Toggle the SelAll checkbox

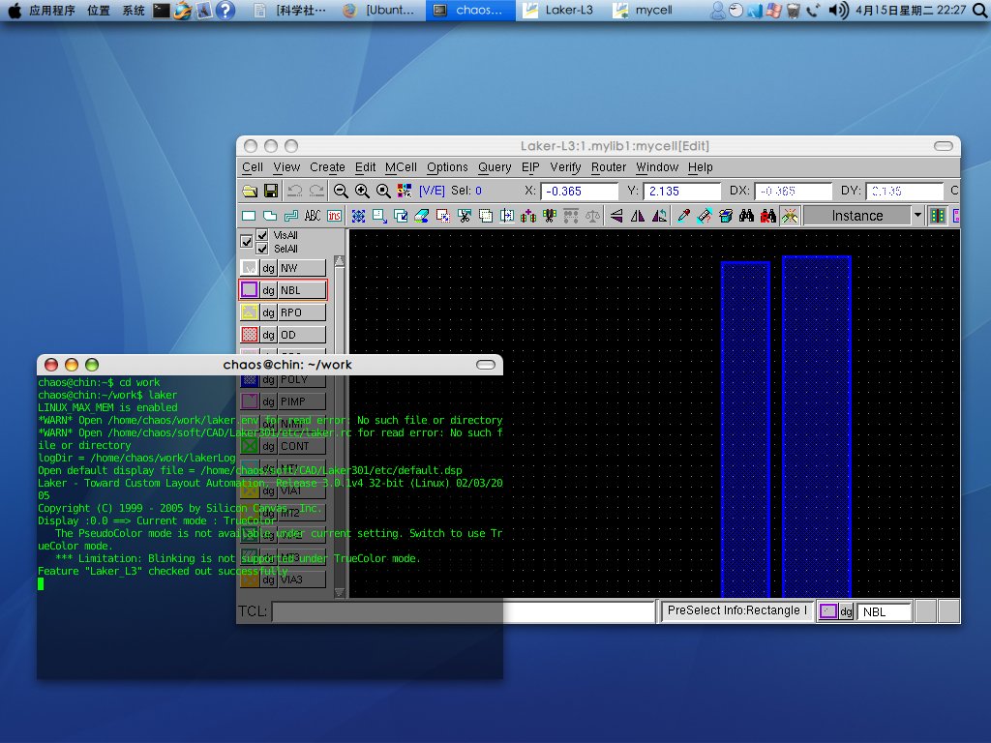tap(262, 249)
